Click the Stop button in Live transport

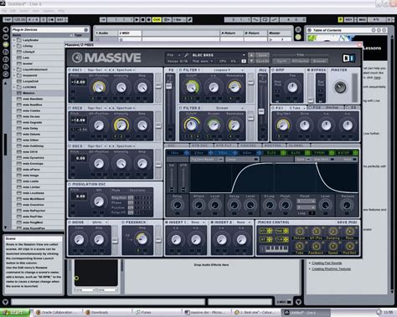[x=142, y=20]
